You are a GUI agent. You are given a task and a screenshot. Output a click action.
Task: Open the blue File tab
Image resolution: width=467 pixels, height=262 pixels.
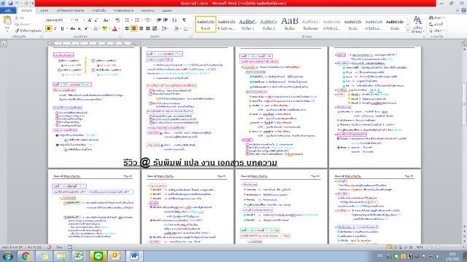point(8,10)
